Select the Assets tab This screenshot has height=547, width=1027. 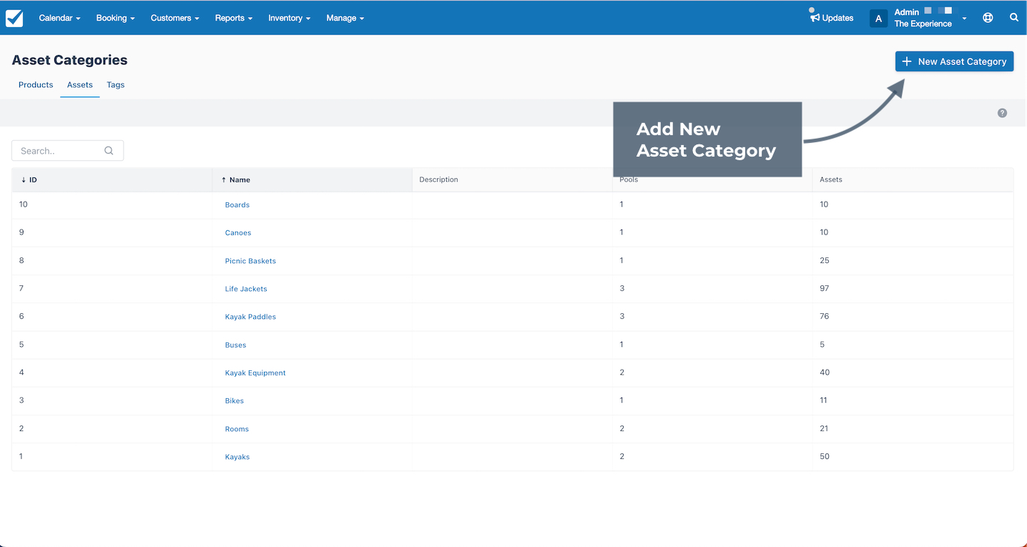click(x=80, y=84)
